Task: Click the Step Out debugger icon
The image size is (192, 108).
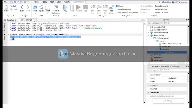Action: click(105, 7)
